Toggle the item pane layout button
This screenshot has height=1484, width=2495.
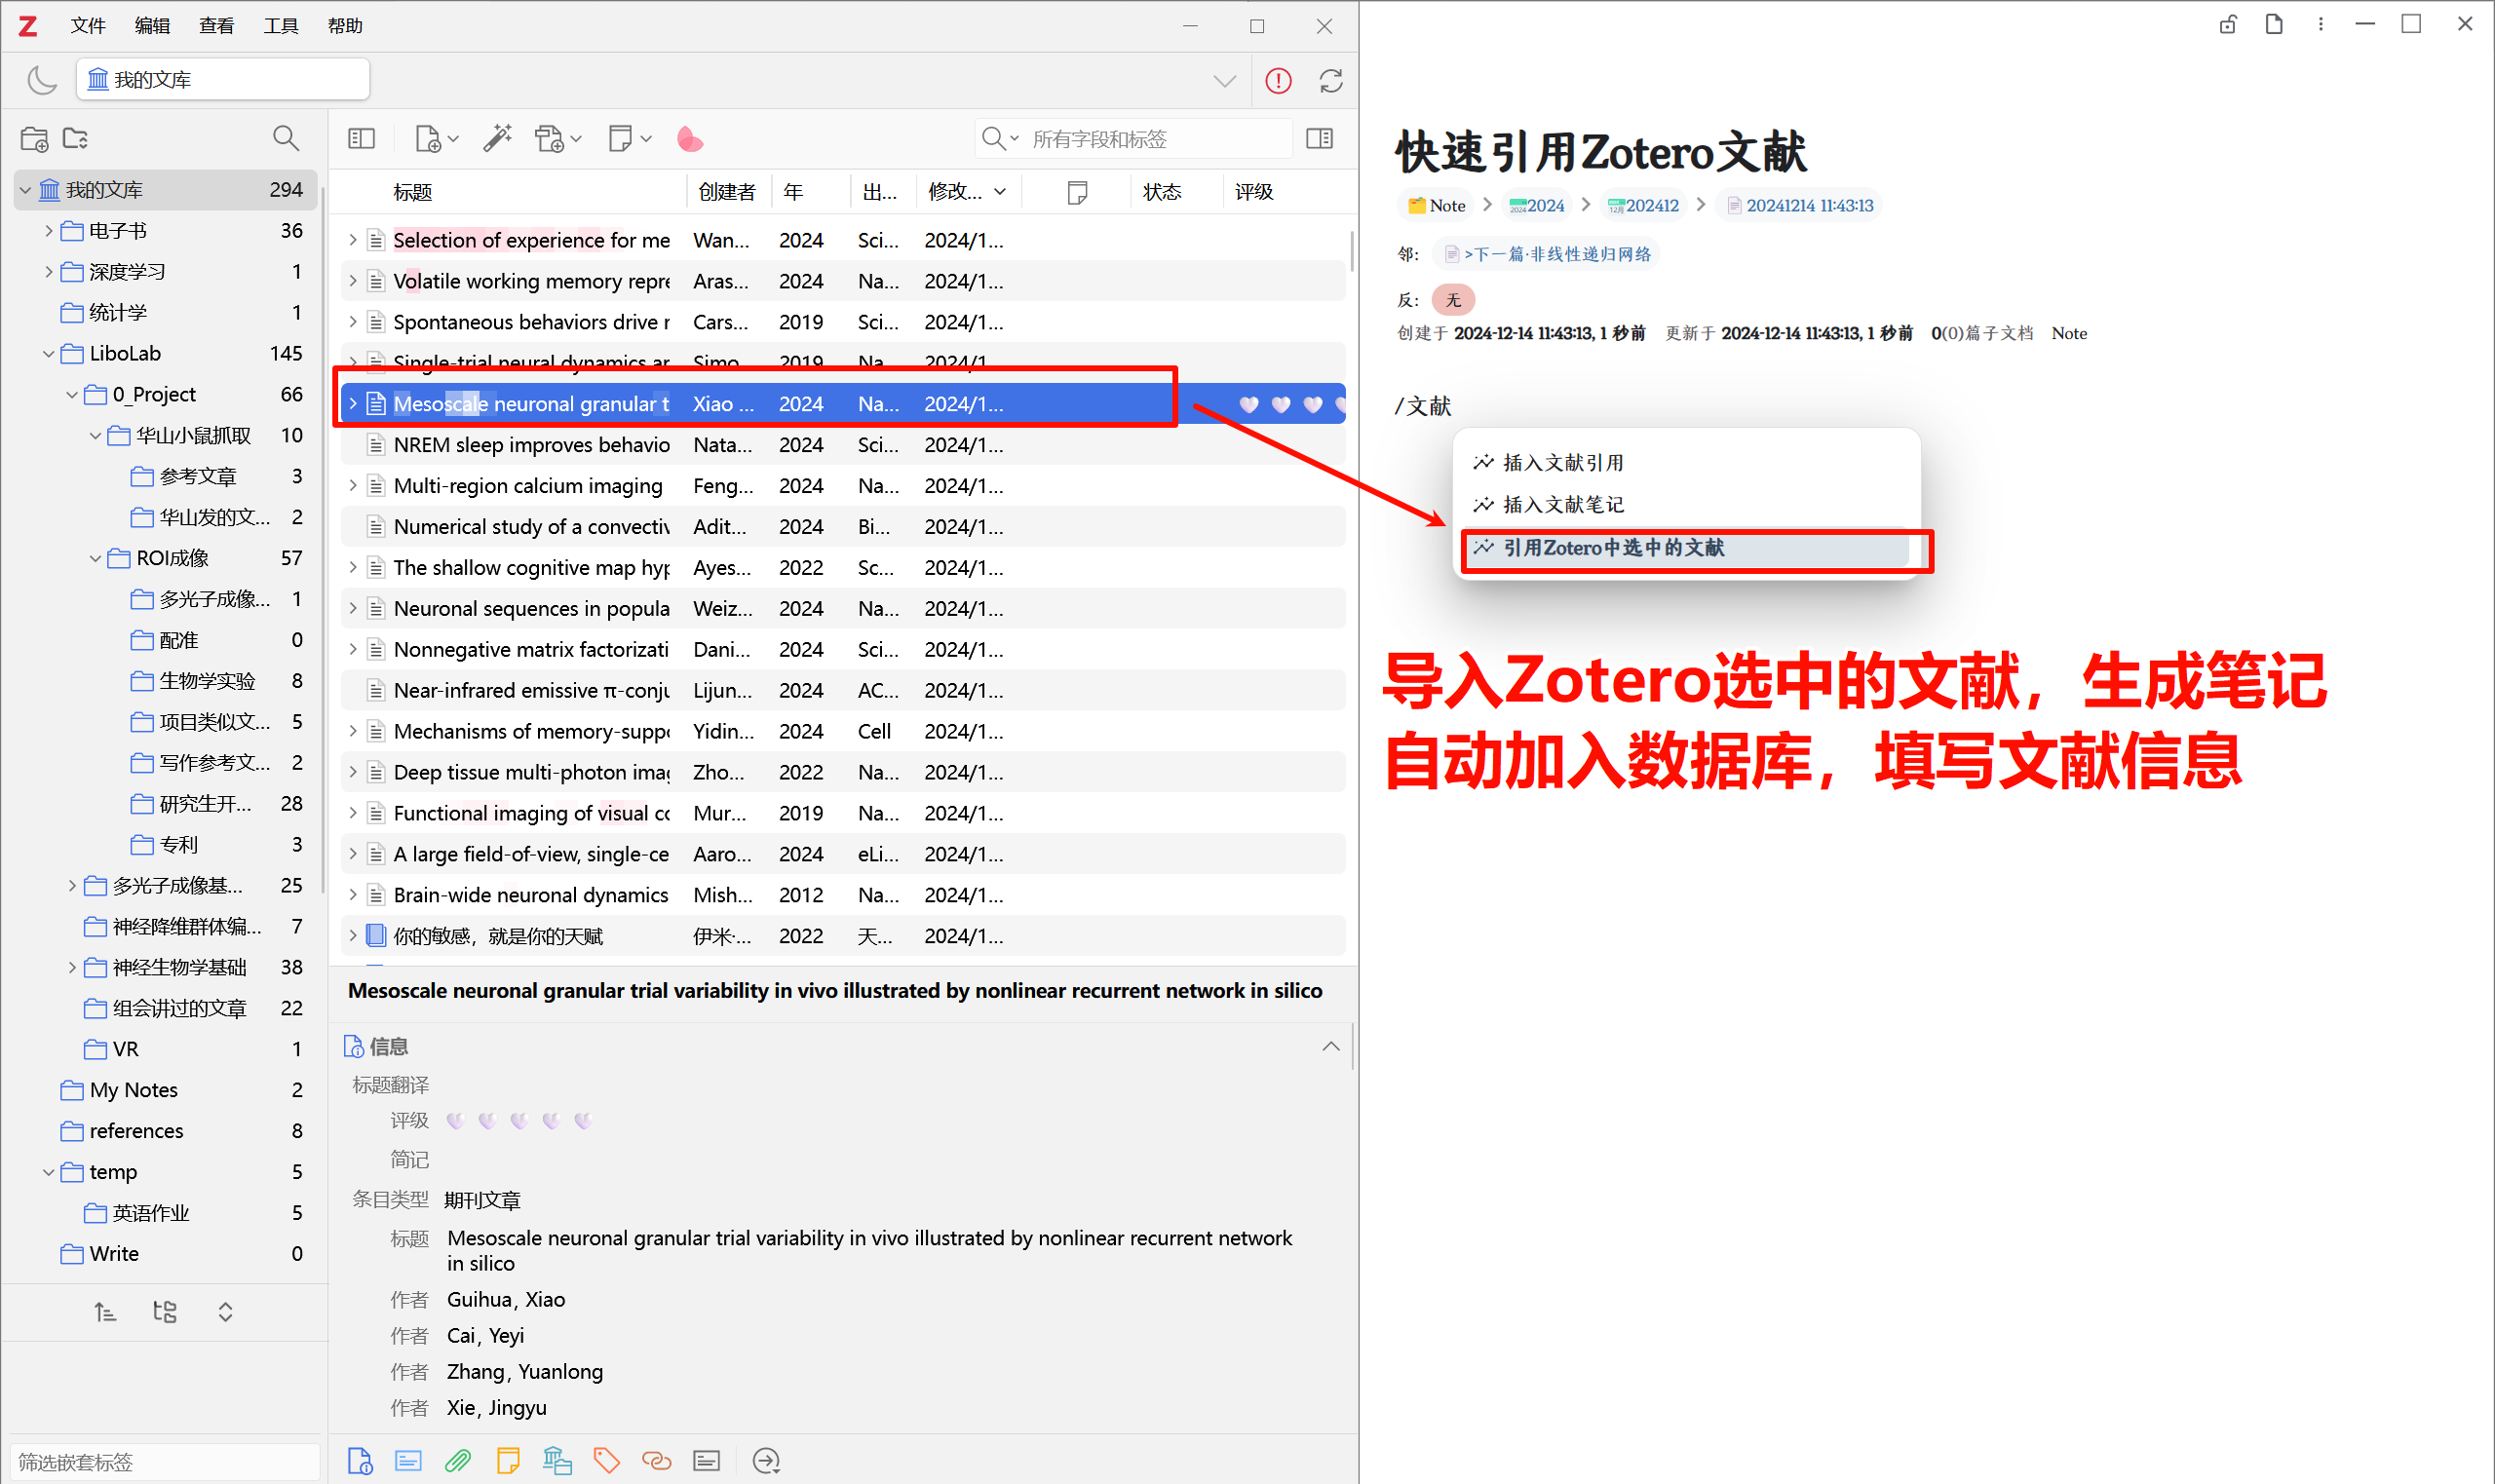click(x=1319, y=139)
